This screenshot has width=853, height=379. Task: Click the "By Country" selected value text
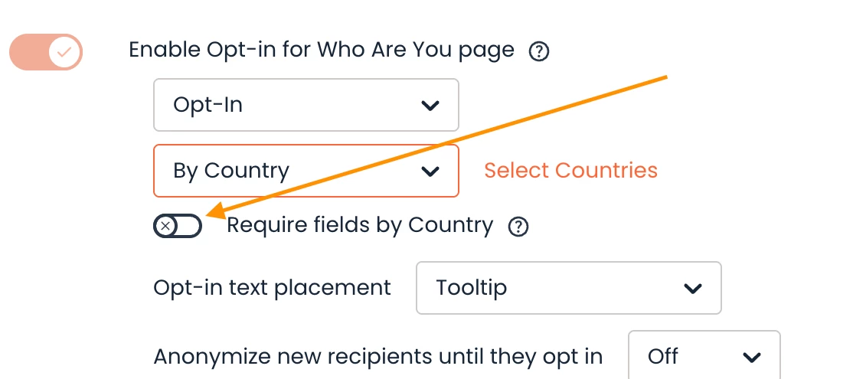[x=231, y=171]
